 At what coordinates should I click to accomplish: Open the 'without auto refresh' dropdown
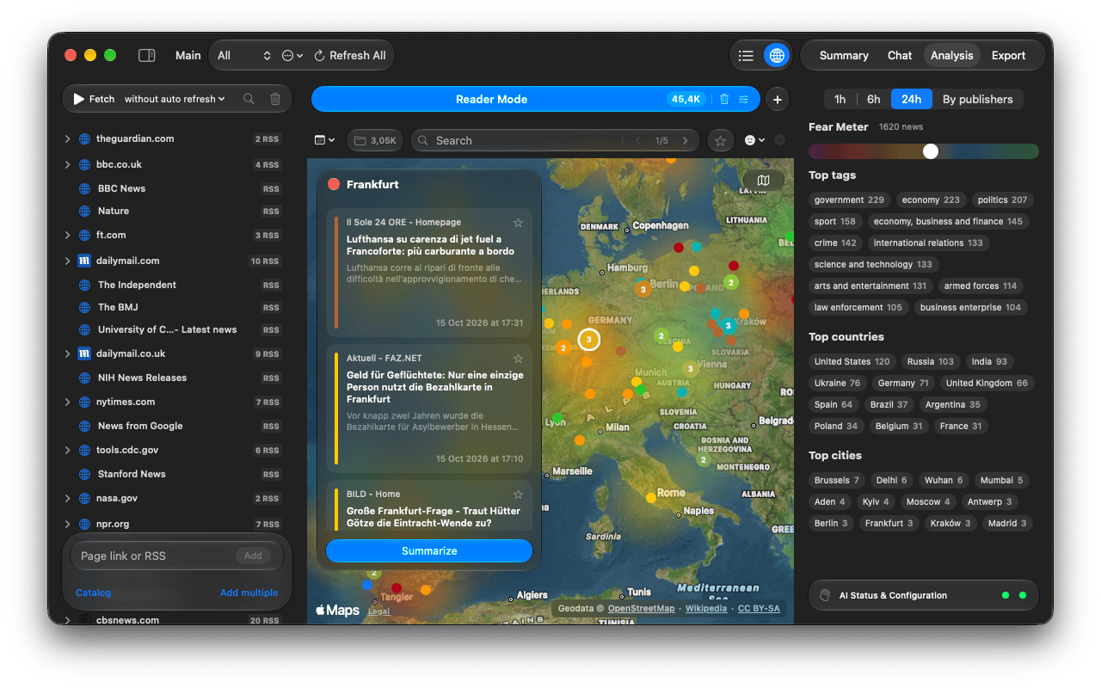tap(175, 99)
